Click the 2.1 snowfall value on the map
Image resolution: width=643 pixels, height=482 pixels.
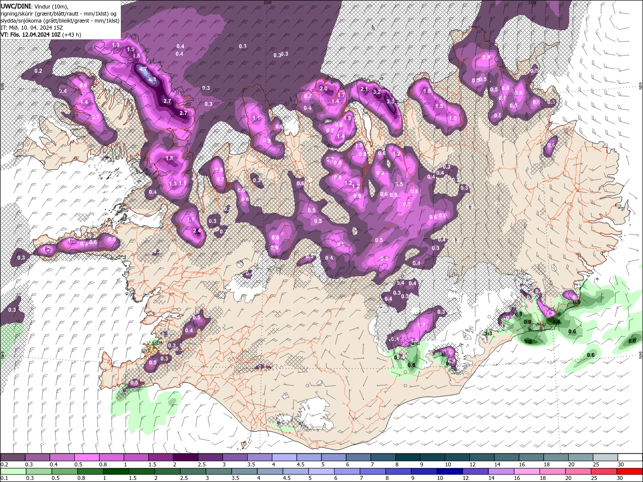point(365,89)
